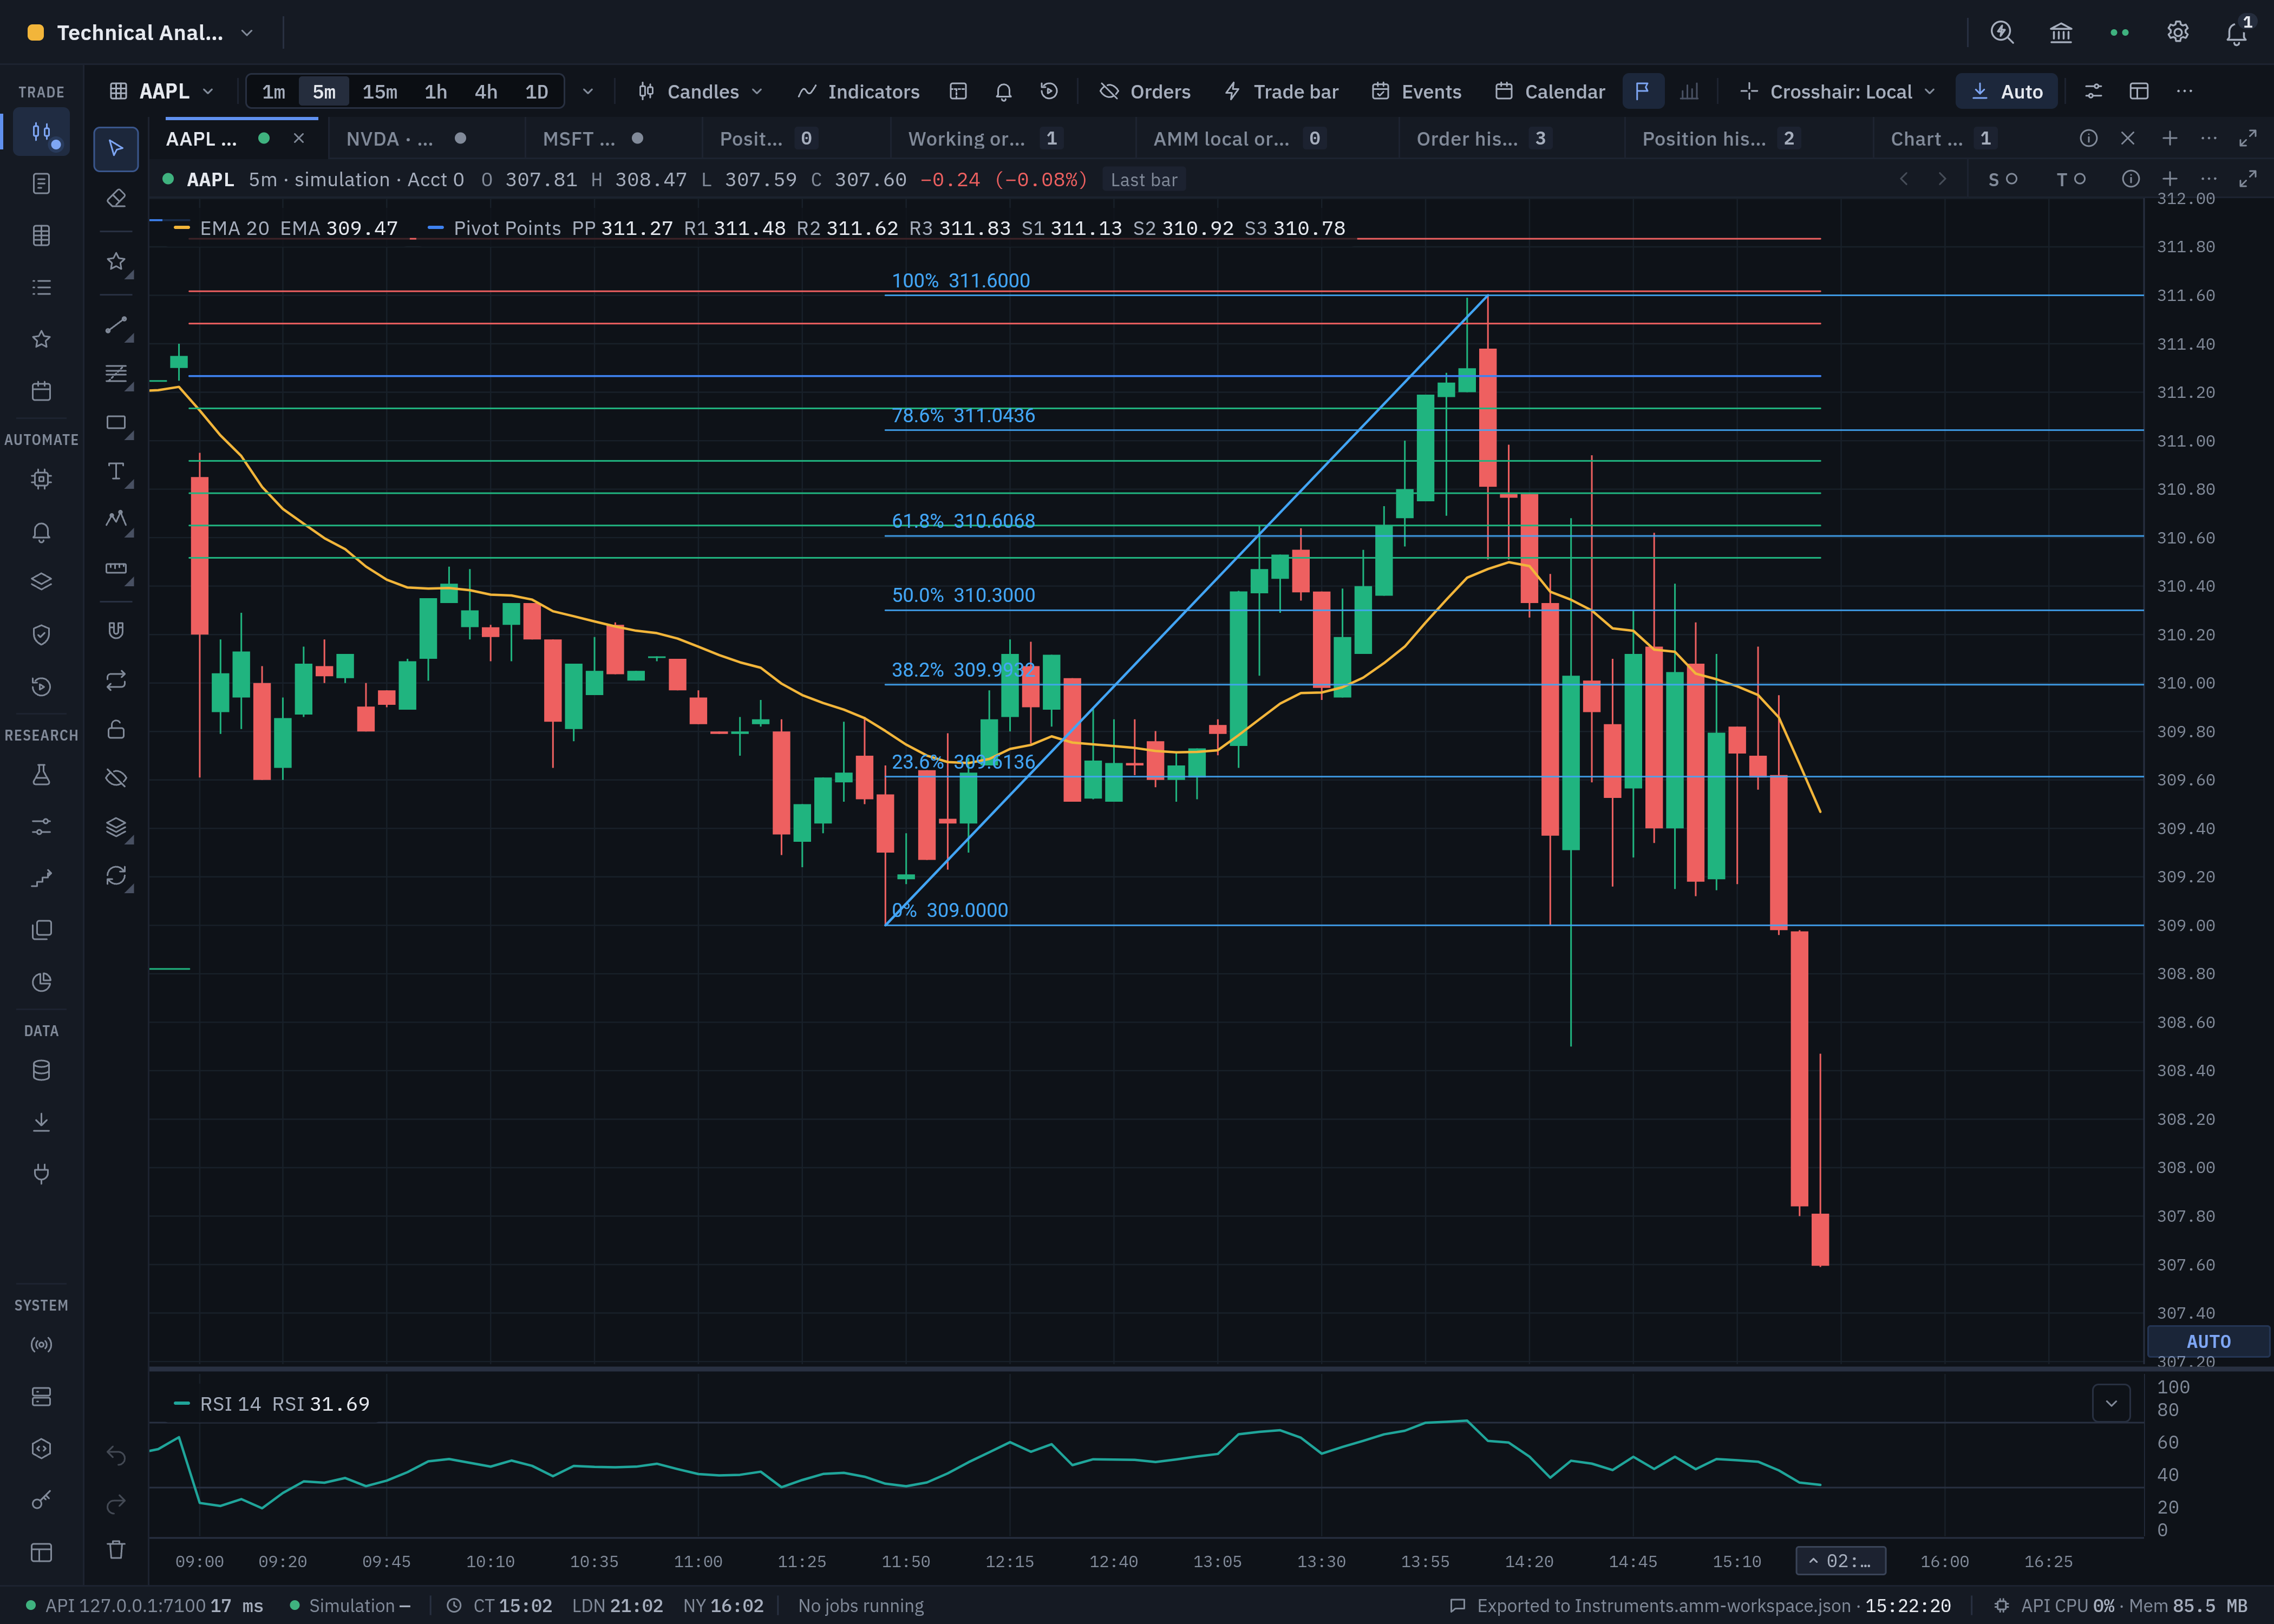
Task: Open the settings gear icon
Action: click(x=2178, y=32)
